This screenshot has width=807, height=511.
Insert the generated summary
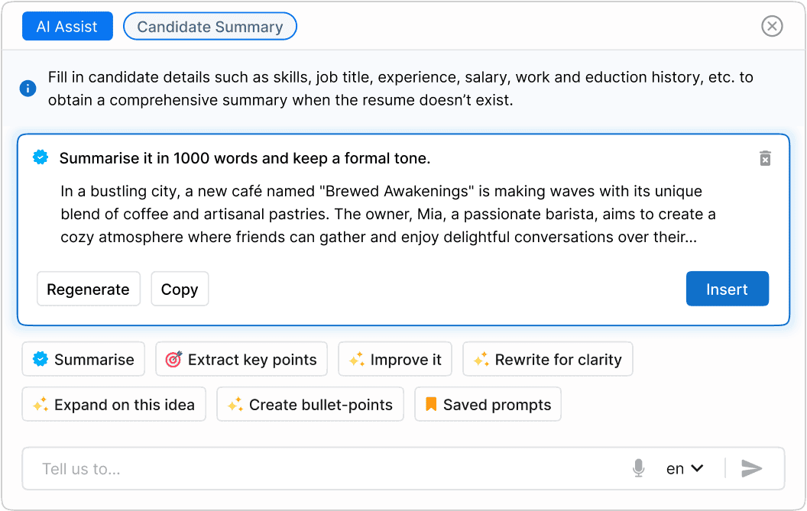727,289
